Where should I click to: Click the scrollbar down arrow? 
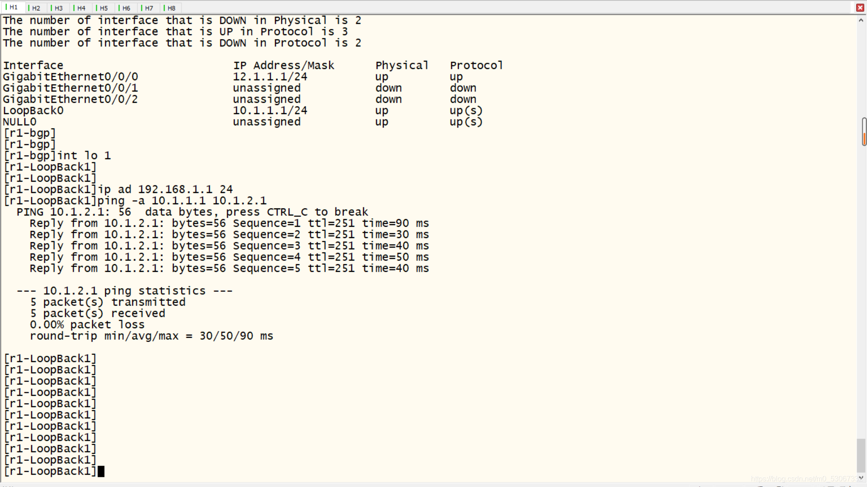(861, 478)
